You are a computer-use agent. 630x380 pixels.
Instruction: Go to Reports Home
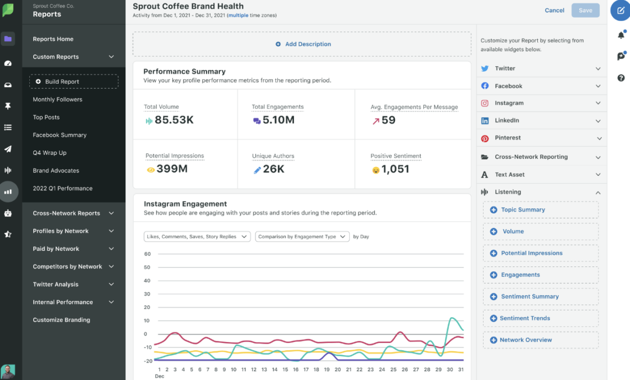(x=53, y=39)
